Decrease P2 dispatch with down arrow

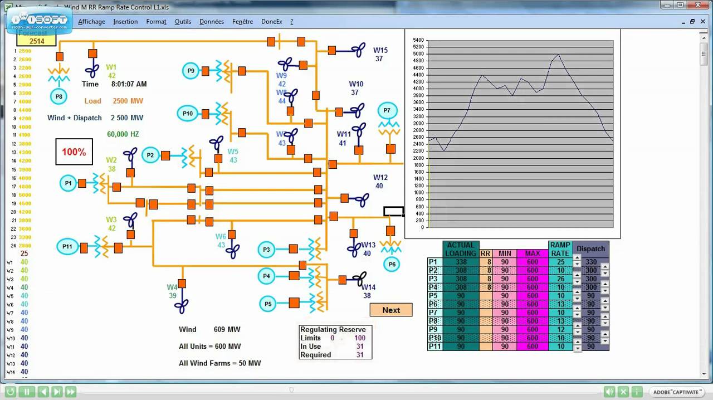click(x=605, y=273)
